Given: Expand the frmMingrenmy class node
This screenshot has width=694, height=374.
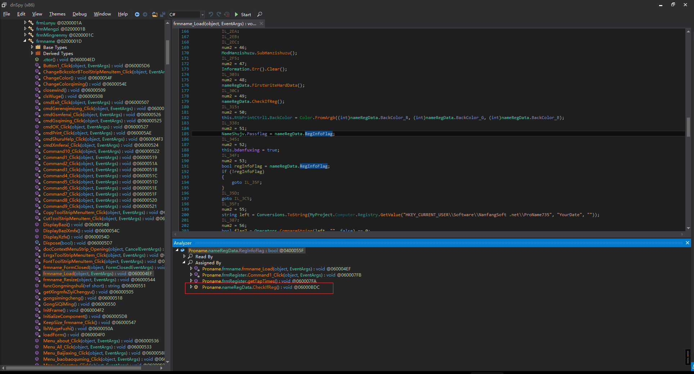Looking at the screenshot, I should point(25,35).
